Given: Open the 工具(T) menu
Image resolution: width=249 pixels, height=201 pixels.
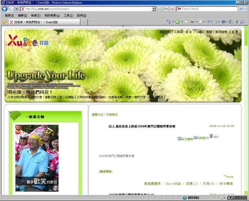Looking at the screenshot, I should (68, 15).
